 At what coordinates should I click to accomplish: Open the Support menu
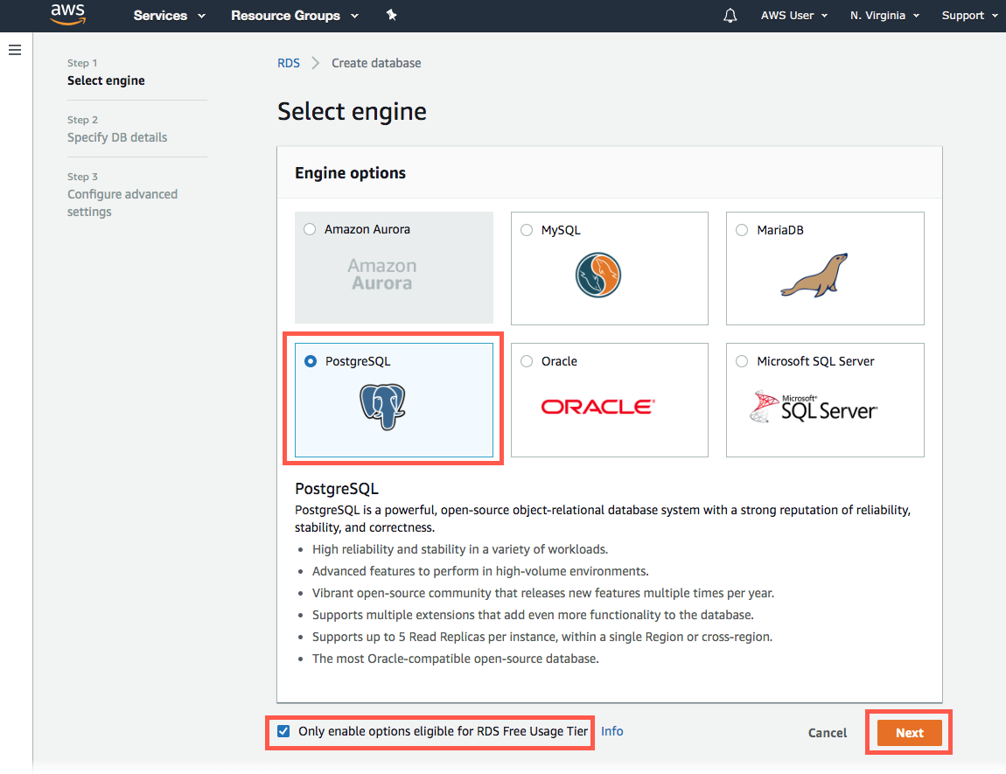pos(969,16)
